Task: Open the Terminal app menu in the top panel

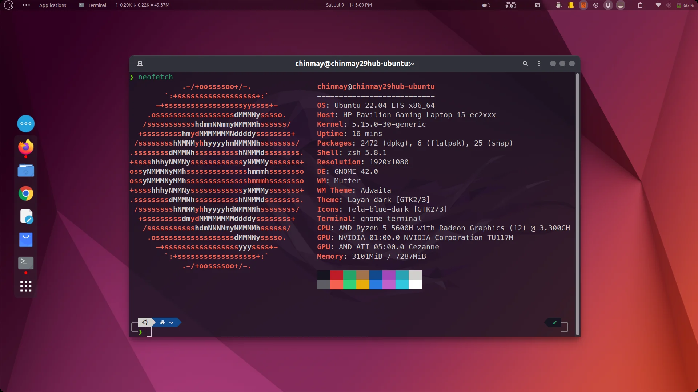Action: coord(93,5)
